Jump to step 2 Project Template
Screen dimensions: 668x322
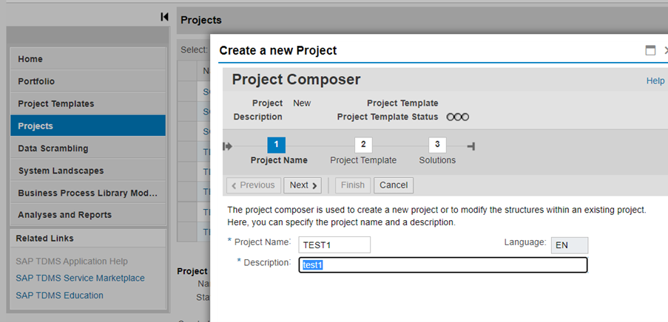363,145
